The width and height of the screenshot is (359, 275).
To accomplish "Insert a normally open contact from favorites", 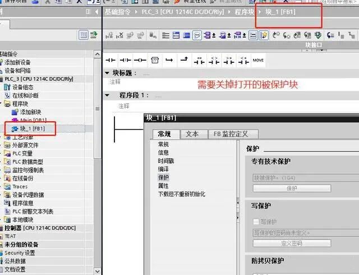I will [111, 60].
